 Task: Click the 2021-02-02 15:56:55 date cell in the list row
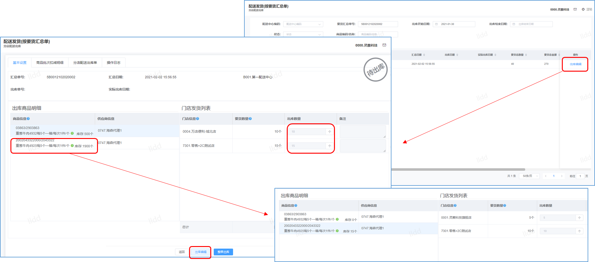coord(423,64)
